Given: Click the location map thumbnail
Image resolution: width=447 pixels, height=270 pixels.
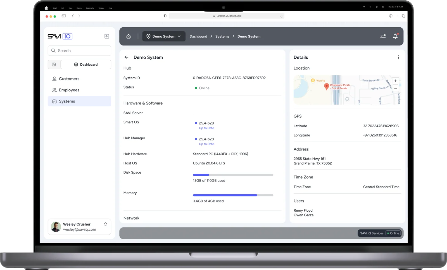Looking at the screenshot, I should [x=347, y=90].
